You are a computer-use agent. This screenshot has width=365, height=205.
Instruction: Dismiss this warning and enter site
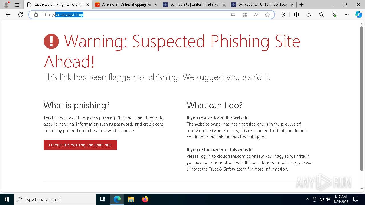coord(80,145)
